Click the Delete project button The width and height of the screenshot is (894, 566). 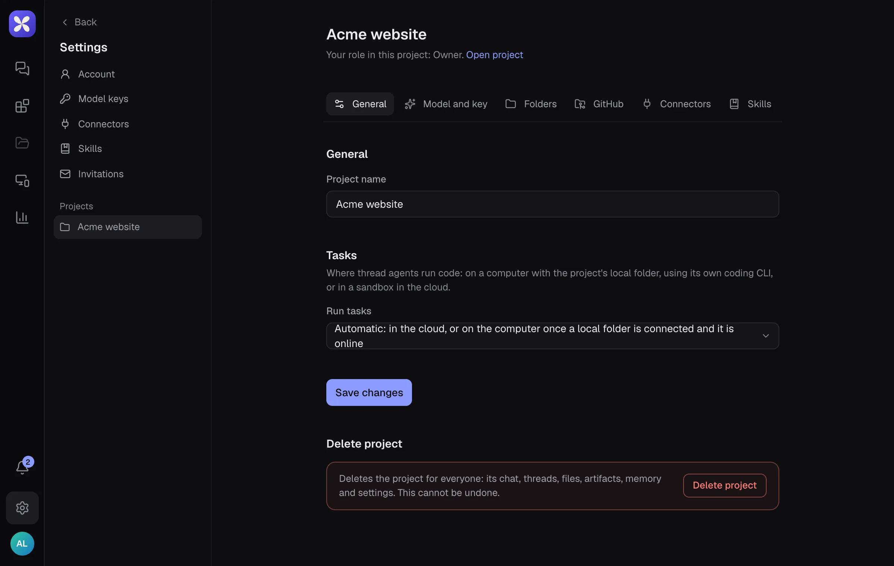pos(725,485)
